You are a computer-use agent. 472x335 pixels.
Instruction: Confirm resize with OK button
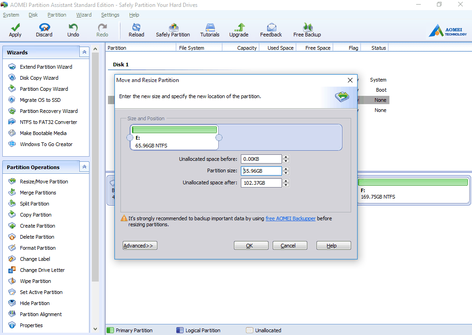point(251,246)
